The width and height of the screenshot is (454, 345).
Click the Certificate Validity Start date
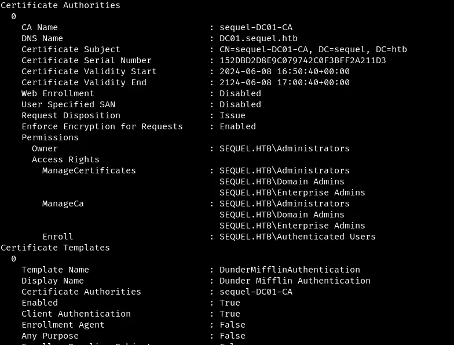click(284, 71)
